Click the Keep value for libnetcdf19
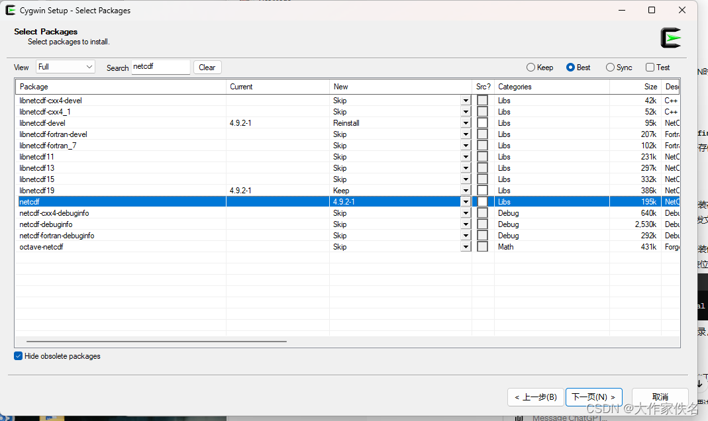 pyautogui.click(x=341, y=191)
